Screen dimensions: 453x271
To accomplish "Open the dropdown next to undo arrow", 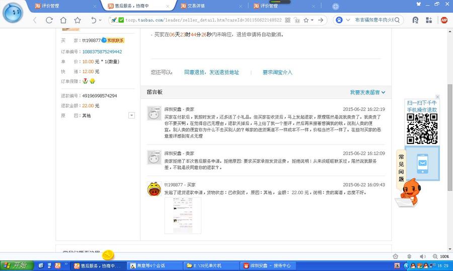I will point(100,20).
